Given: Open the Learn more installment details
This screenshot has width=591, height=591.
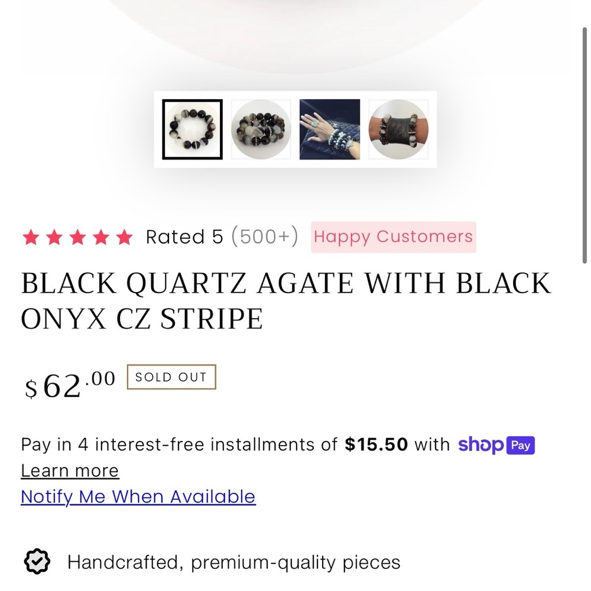Looking at the screenshot, I should click(69, 470).
